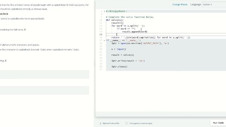Click the 'def solve(s):' code line
This screenshot has height=127, width=226.
[x=114, y=20]
